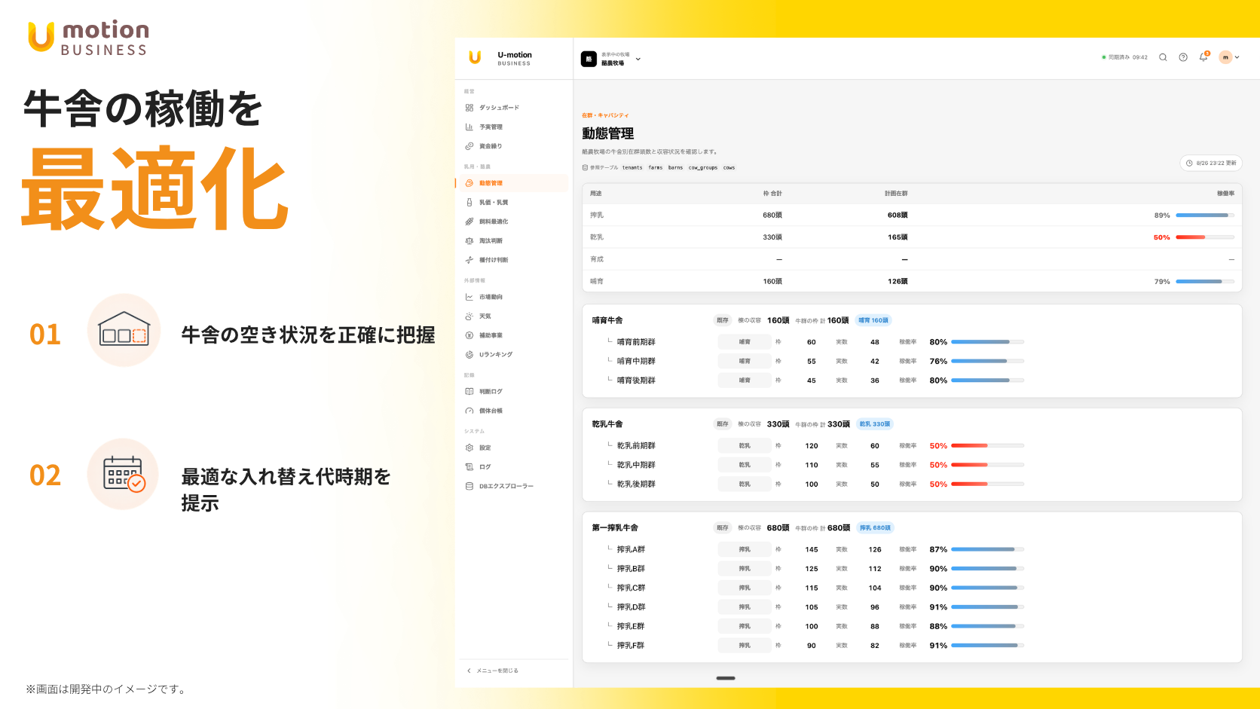Viewport: 1260px width, 709px height.
Task: Click the U-motion logo in app sidebar
Action: (475, 58)
